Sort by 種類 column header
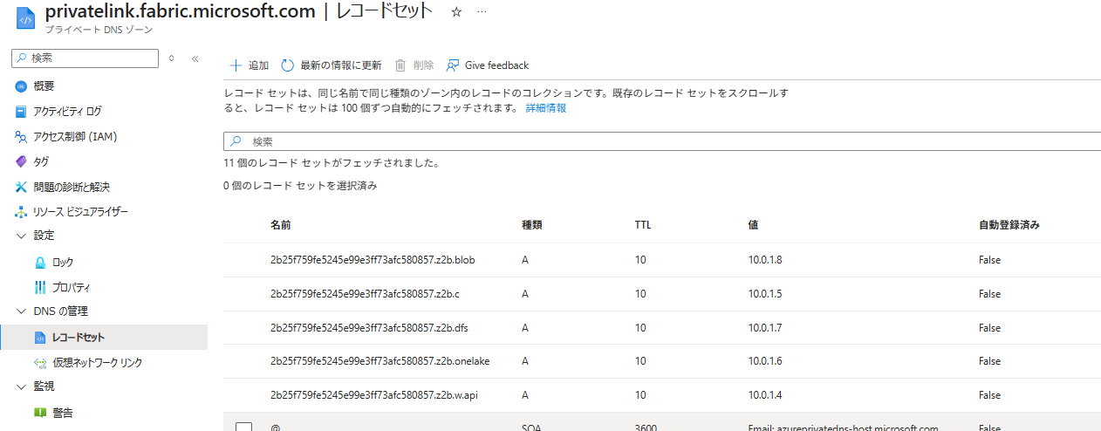Viewport: 1101px width, 431px height. coord(532,224)
